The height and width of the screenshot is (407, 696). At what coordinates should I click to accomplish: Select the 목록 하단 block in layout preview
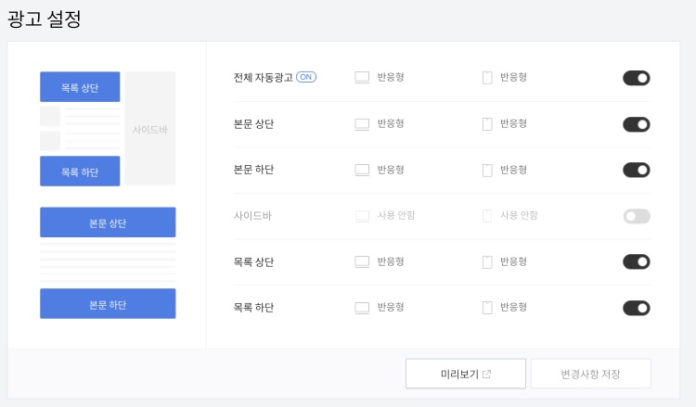[80, 172]
